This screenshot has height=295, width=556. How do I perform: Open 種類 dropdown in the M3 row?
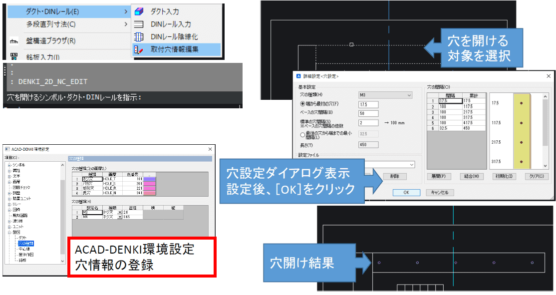(x=120, y=212)
